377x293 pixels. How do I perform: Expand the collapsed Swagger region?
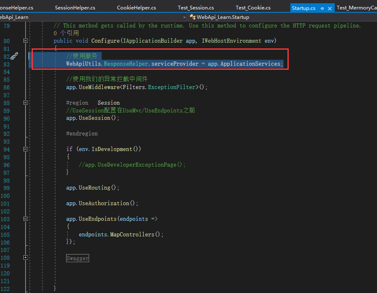click(x=25, y=258)
